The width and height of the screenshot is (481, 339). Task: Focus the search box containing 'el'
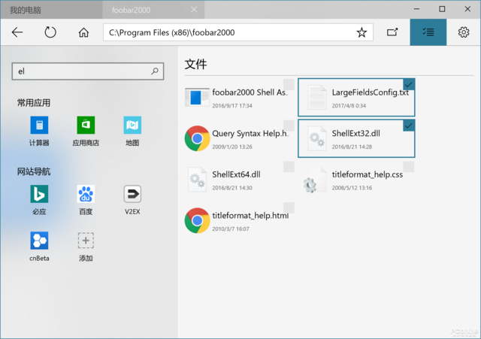88,71
